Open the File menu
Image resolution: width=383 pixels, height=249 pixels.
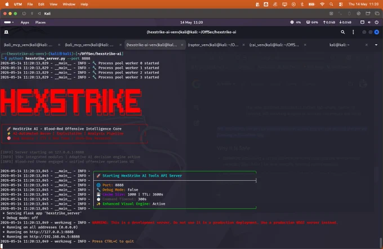click(x=30, y=4)
